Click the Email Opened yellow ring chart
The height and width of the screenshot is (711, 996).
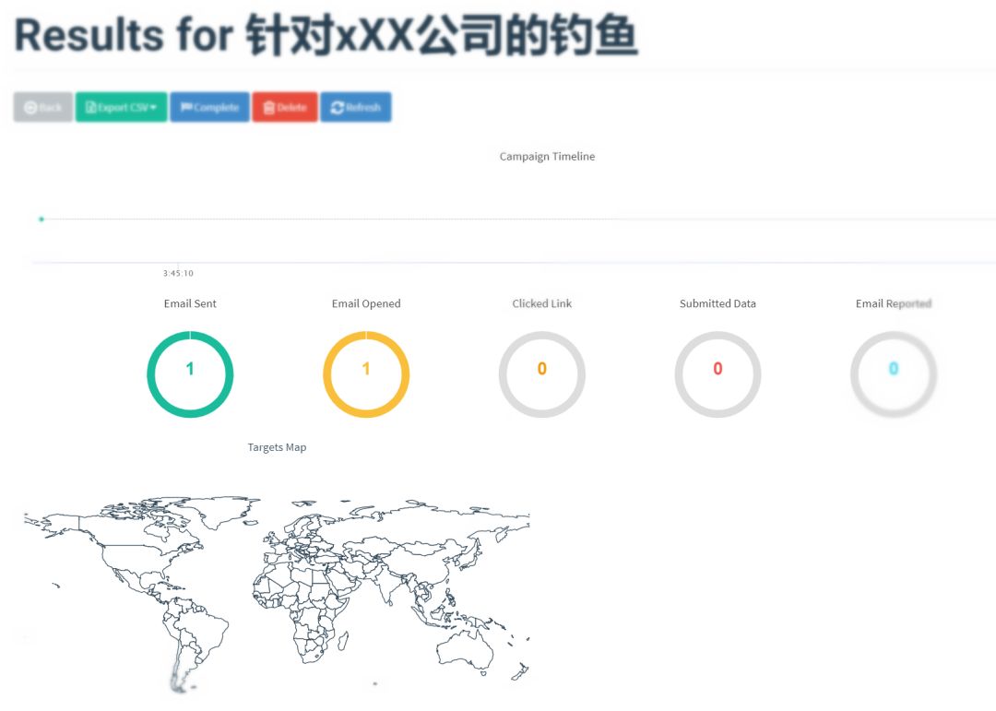coord(366,374)
